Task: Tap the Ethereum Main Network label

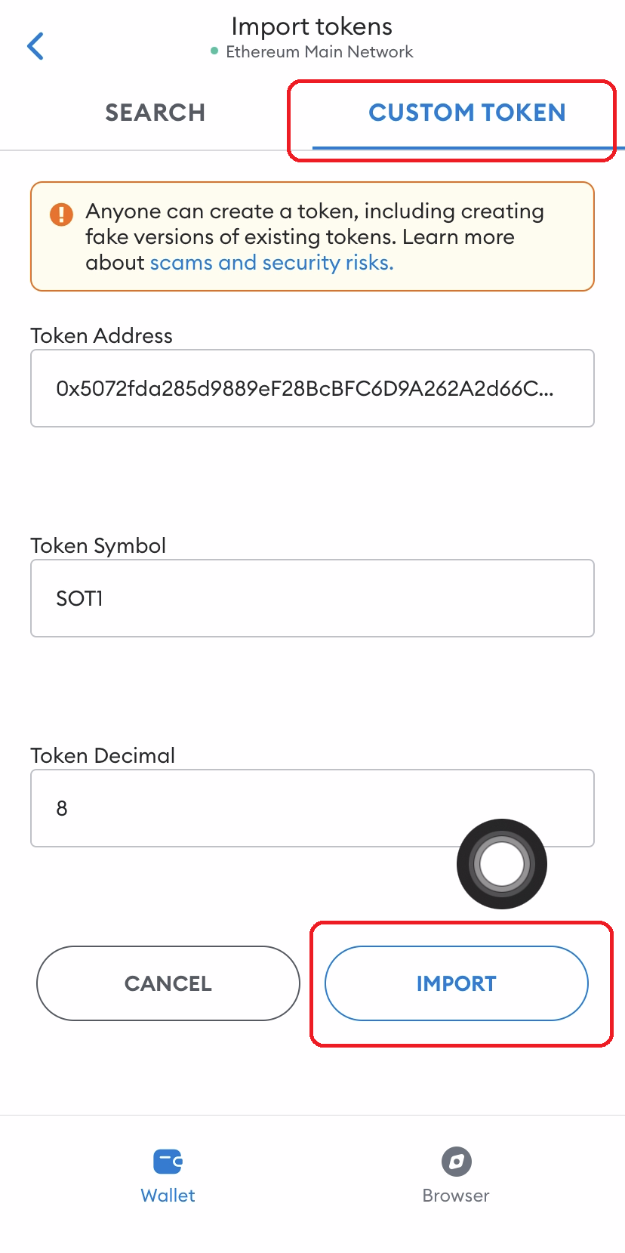Action: click(x=319, y=52)
